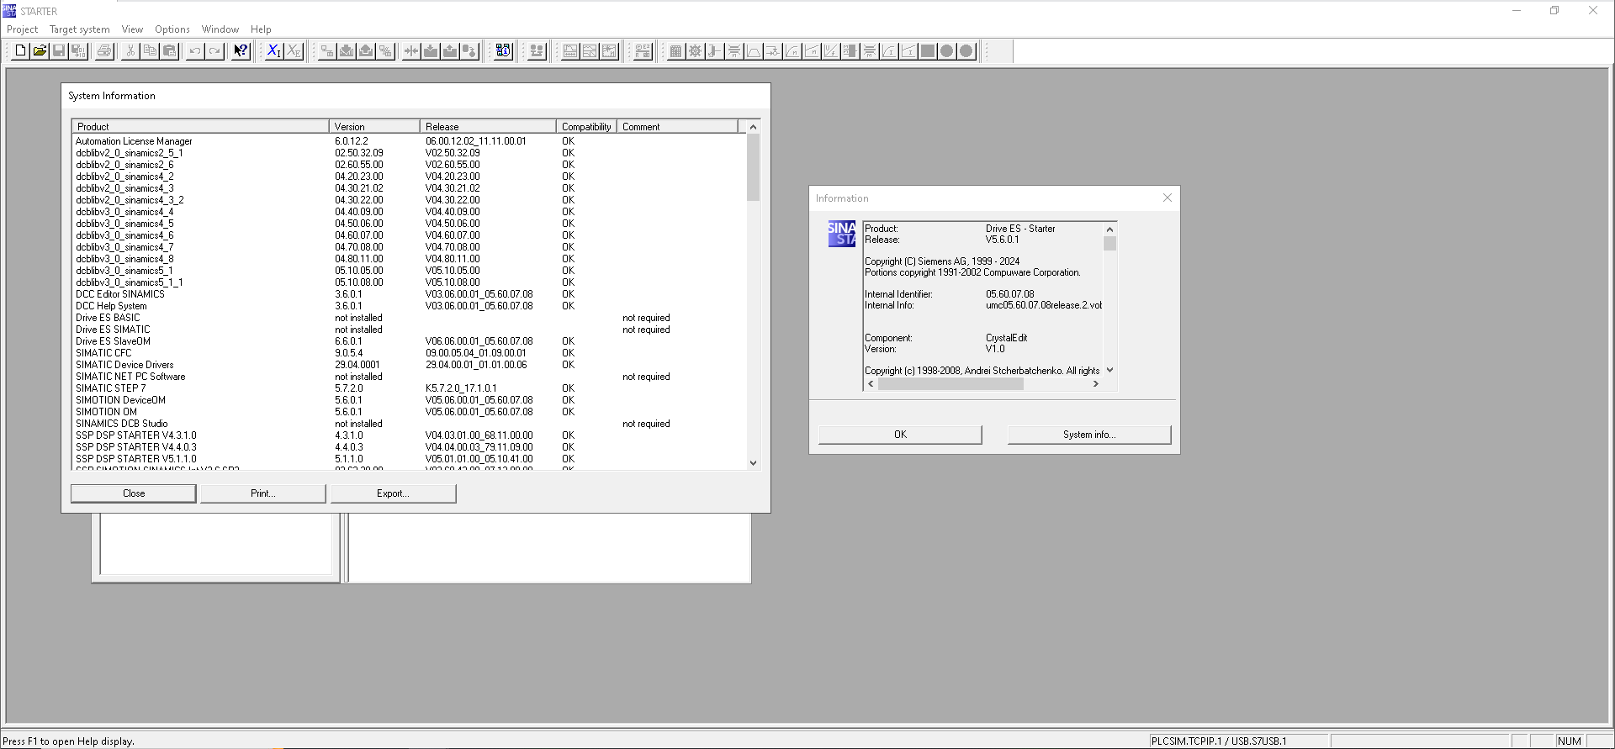Sort the list by the Compatibility column header
The width and height of the screenshot is (1615, 749).
[586, 127]
